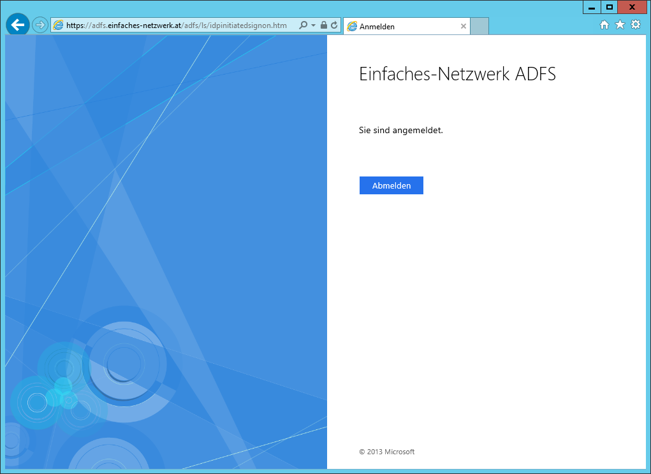Click the Einfaches-Netzwerk ADFS heading
The width and height of the screenshot is (651, 474).
point(457,75)
